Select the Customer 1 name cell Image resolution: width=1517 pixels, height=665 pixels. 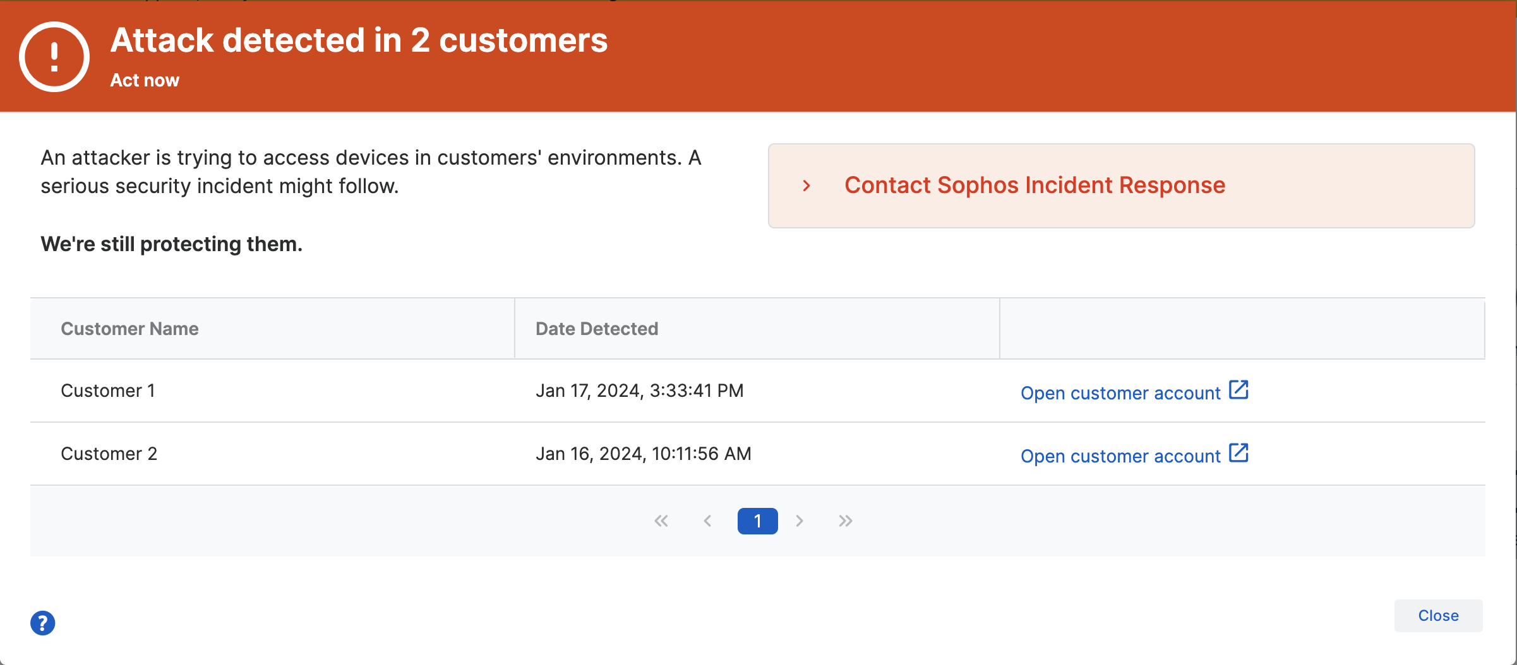pyautogui.click(x=108, y=391)
